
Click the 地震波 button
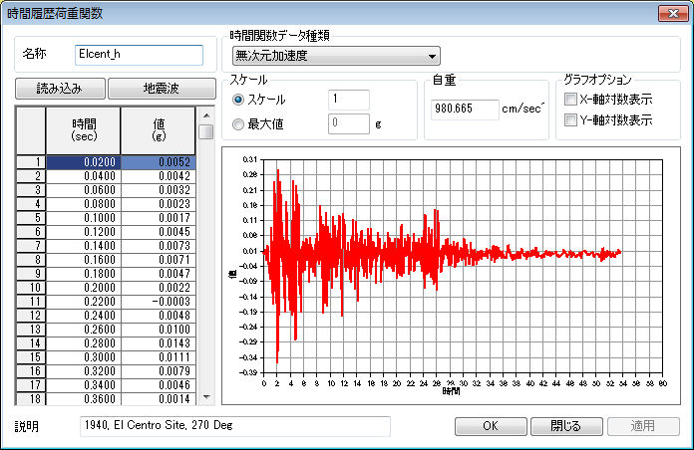[x=162, y=89]
